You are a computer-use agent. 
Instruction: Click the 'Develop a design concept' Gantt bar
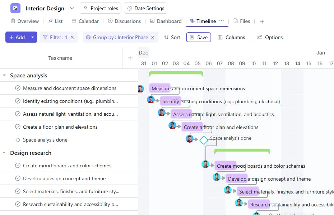[236, 179]
